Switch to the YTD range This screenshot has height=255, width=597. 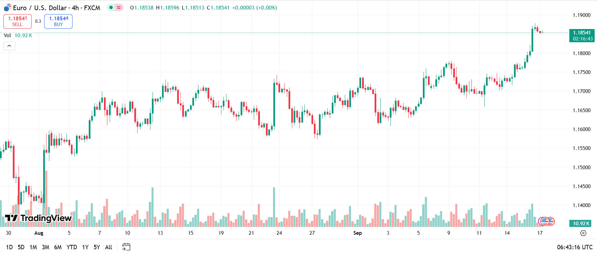point(72,247)
